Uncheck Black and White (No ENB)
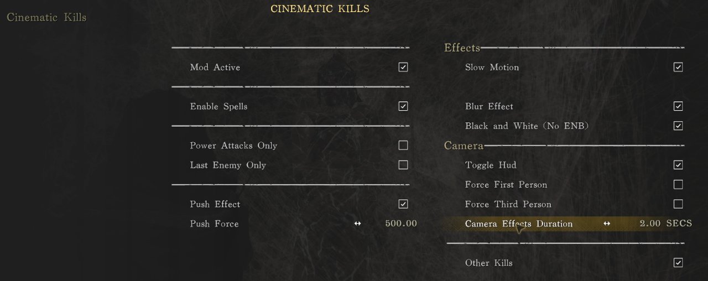 pos(678,126)
